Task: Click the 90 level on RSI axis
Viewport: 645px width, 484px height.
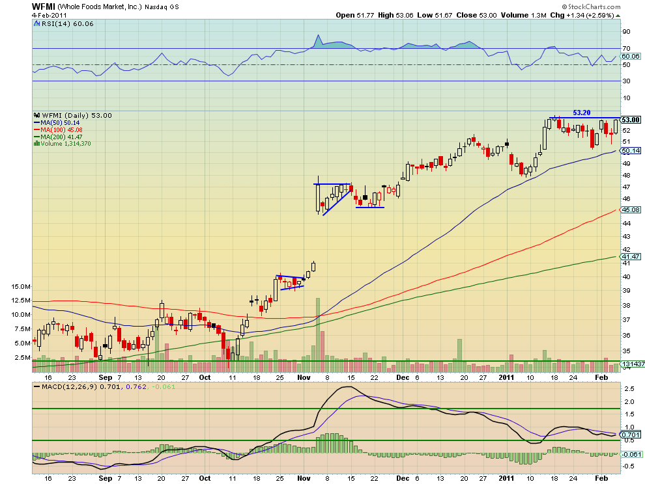Action: click(x=626, y=32)
